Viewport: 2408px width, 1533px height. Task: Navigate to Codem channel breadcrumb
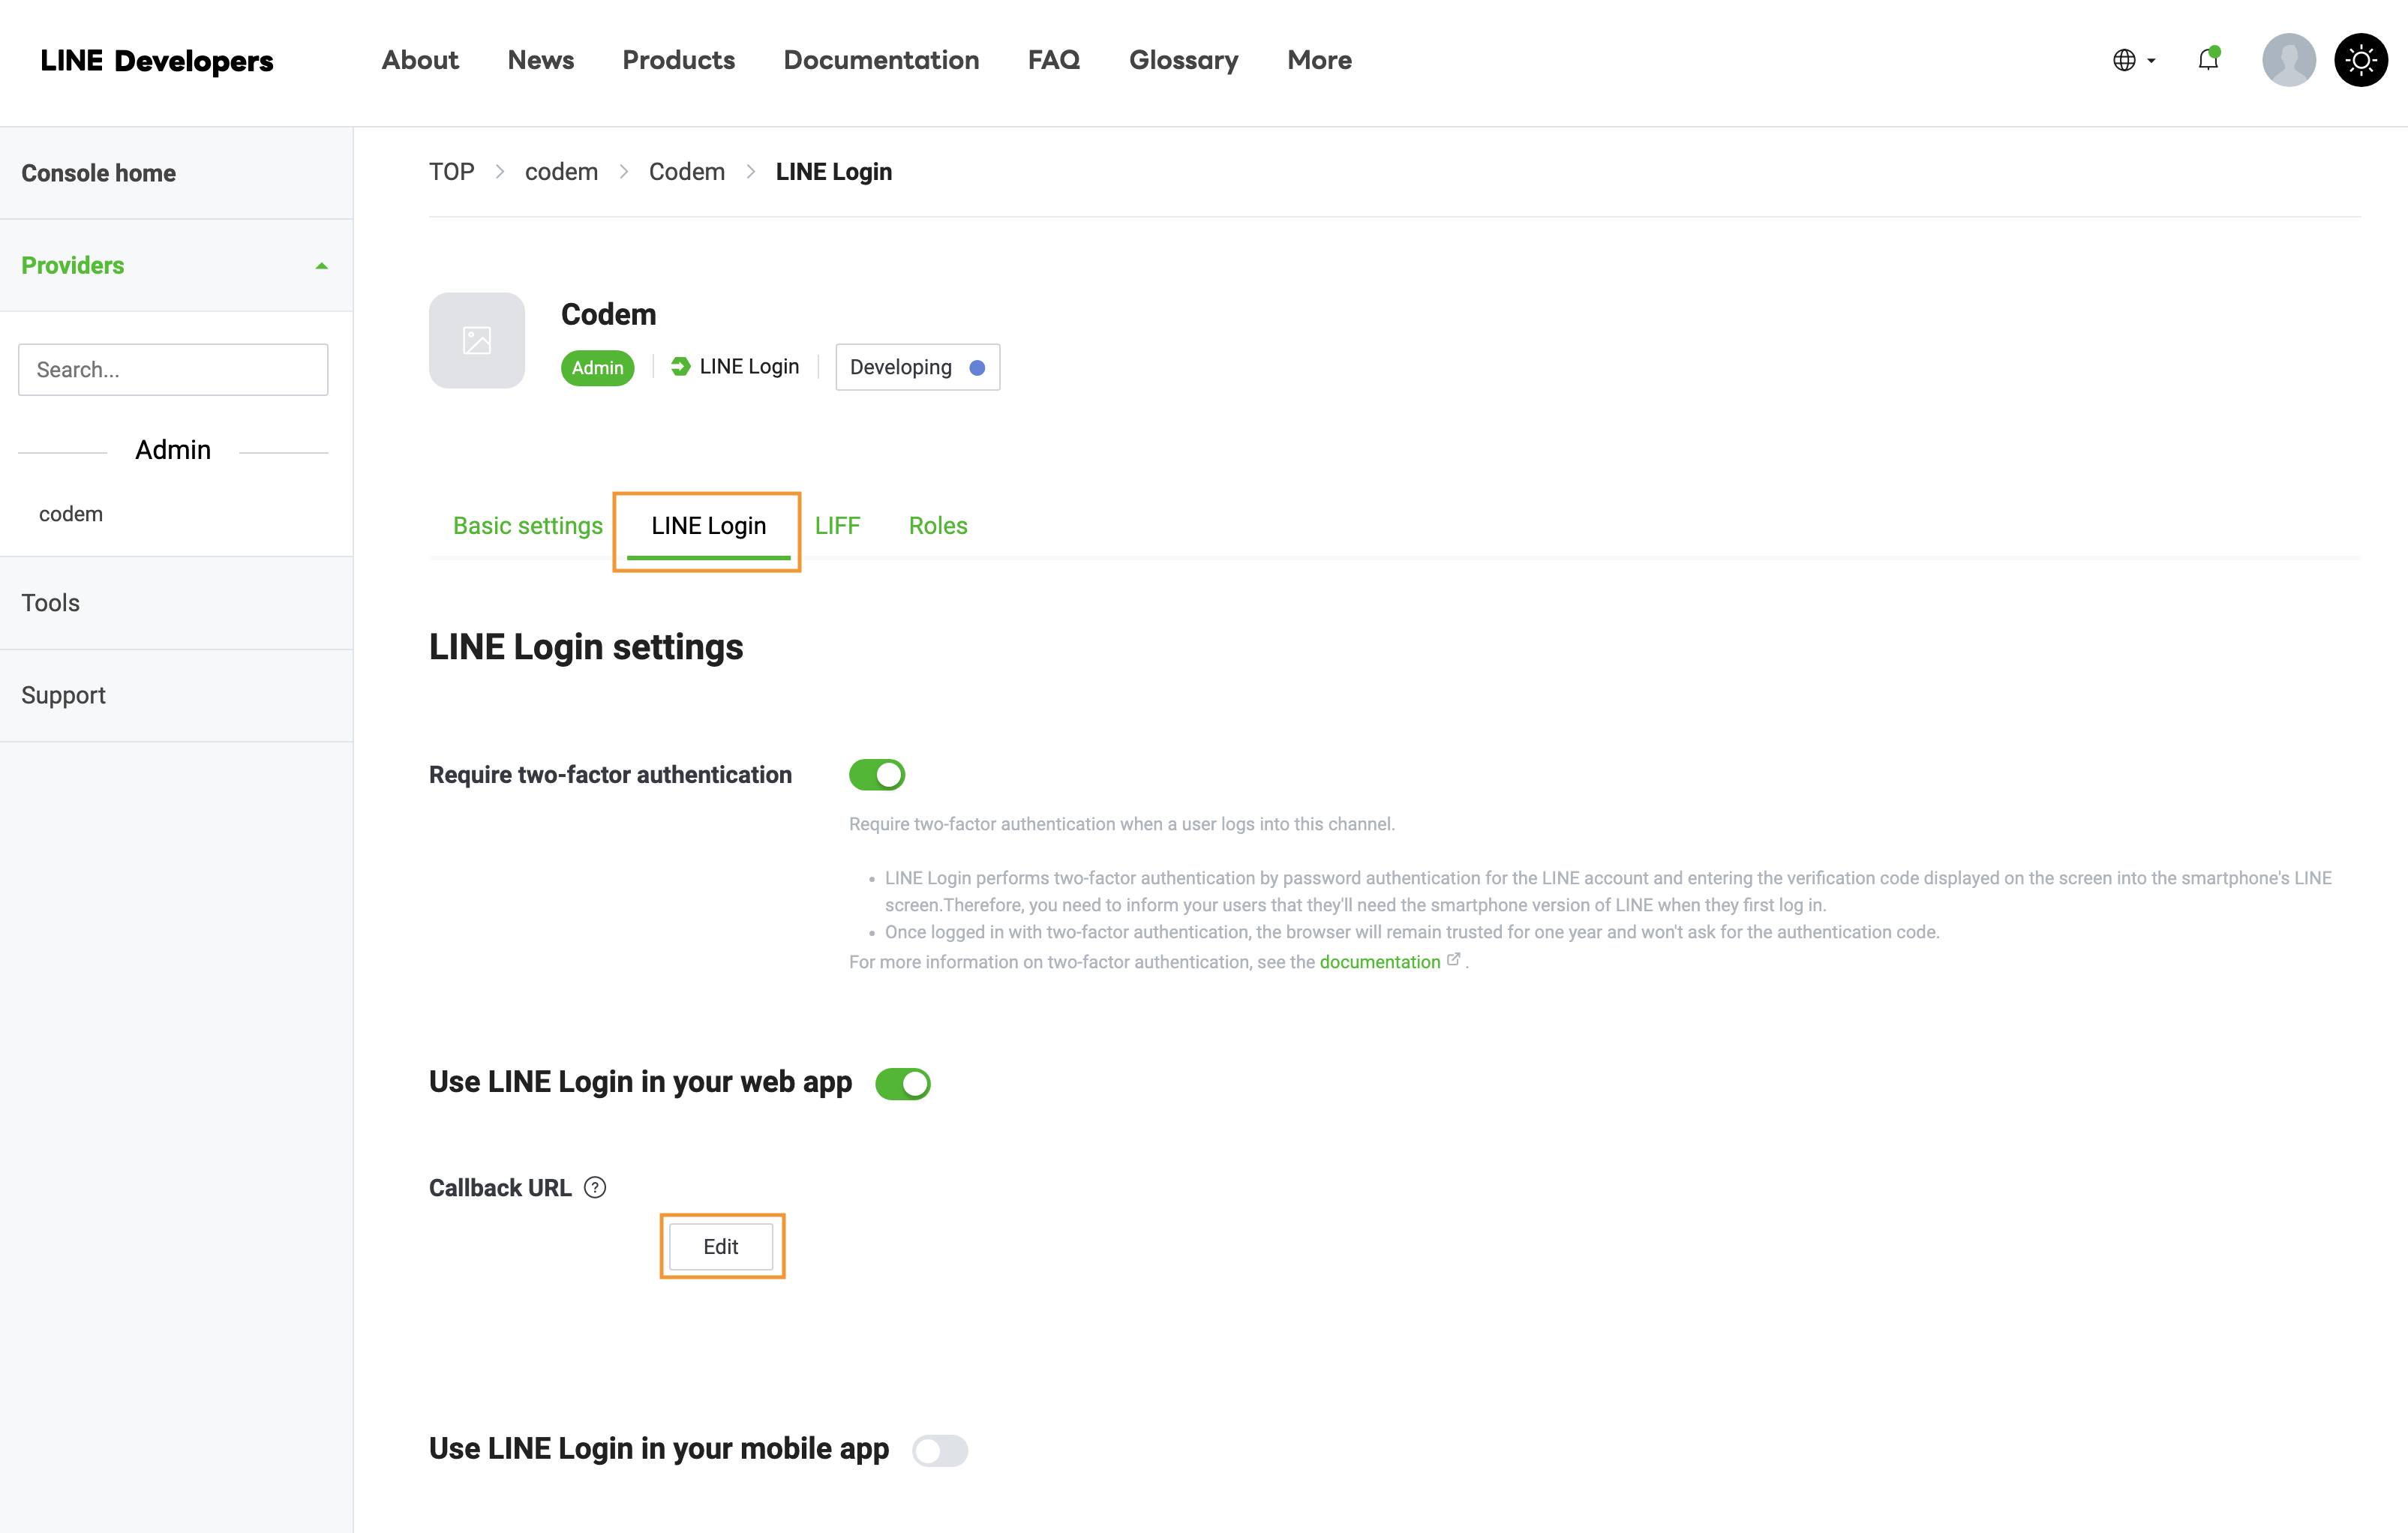point(686,172)
